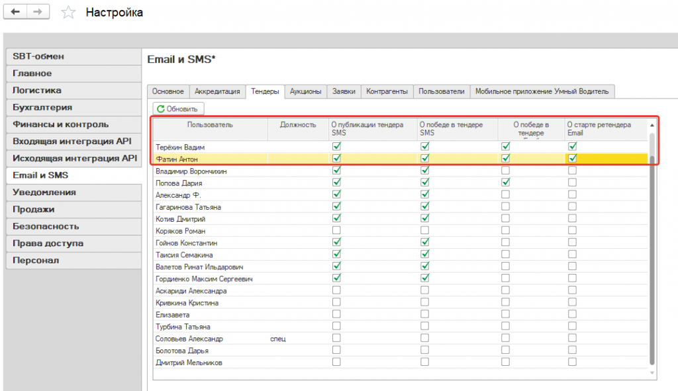Toggle the favorites star icon
This screenshot has width=678, height=391.
68,12
